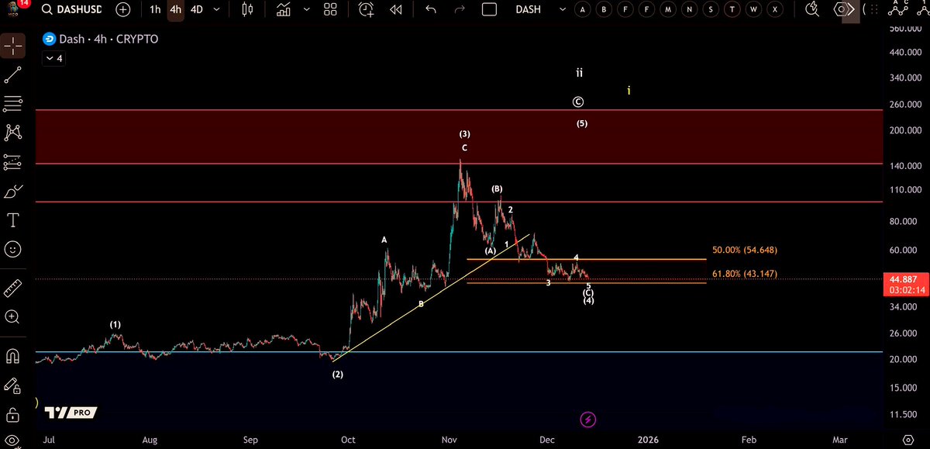The width and height of the screenshot is (930, 449).
Task: Open the Indicators panel icon
Action: click(284, 10)
